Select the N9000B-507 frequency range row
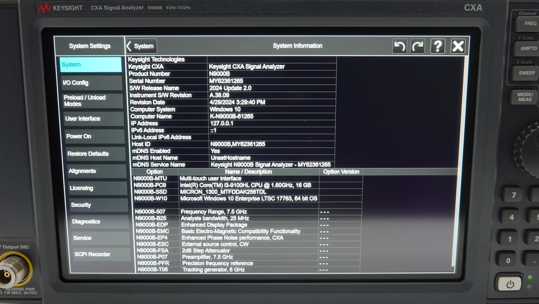This screenshot has width=539, height=304. point(248,212)
